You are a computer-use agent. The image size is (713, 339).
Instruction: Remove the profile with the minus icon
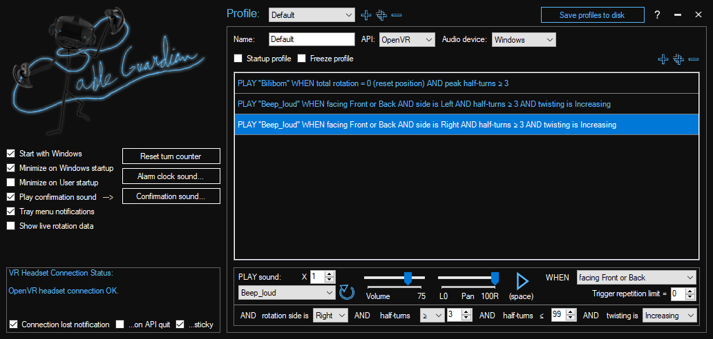(397, 15)
